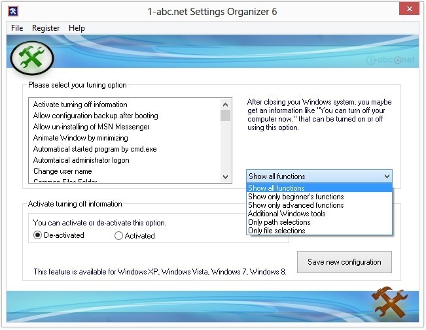Screen dimensions: 426x330
Task: Open the File menu
Action: coord(17,28)
